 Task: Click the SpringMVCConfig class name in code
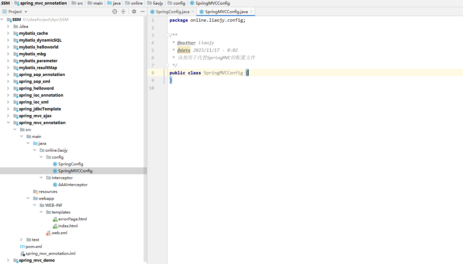point(223,73)
